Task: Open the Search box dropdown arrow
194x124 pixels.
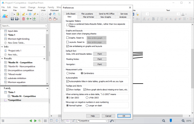Action: click(46, 26)
